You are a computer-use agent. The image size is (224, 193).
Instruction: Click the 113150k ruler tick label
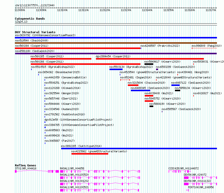pyautogui.click(x=169, y=10)
